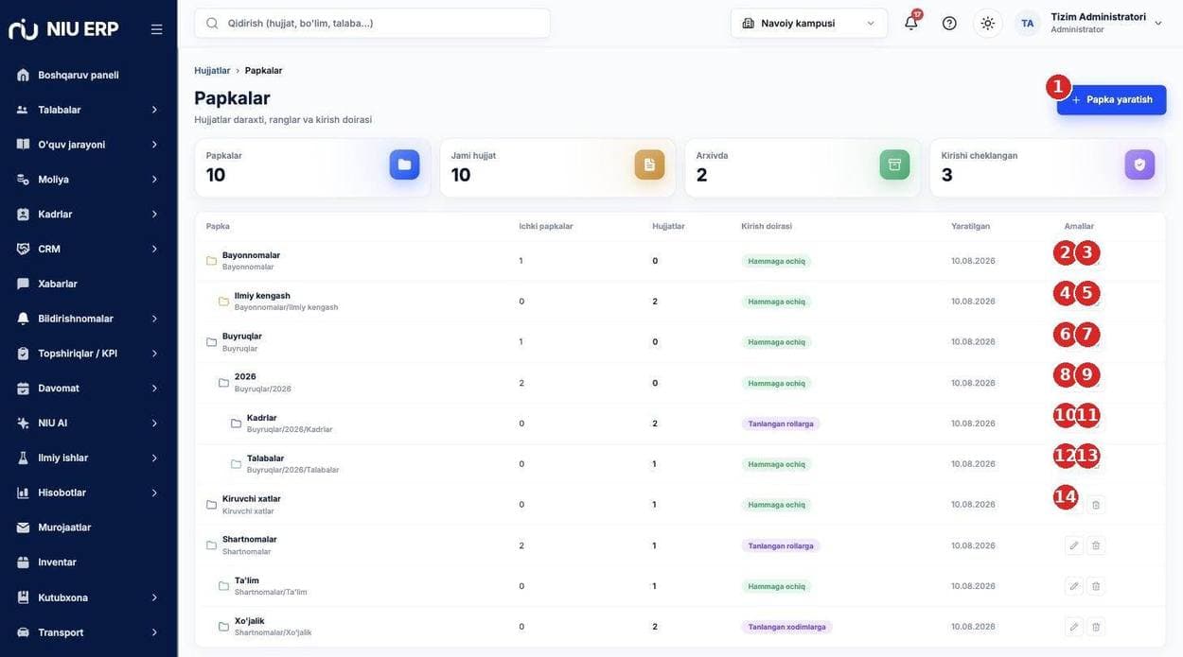Focus the Qidirish search field

(372, 23)
